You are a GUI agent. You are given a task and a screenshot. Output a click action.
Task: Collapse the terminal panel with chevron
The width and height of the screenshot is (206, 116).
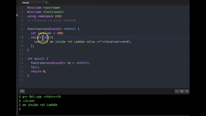click(x=177, y=91)
